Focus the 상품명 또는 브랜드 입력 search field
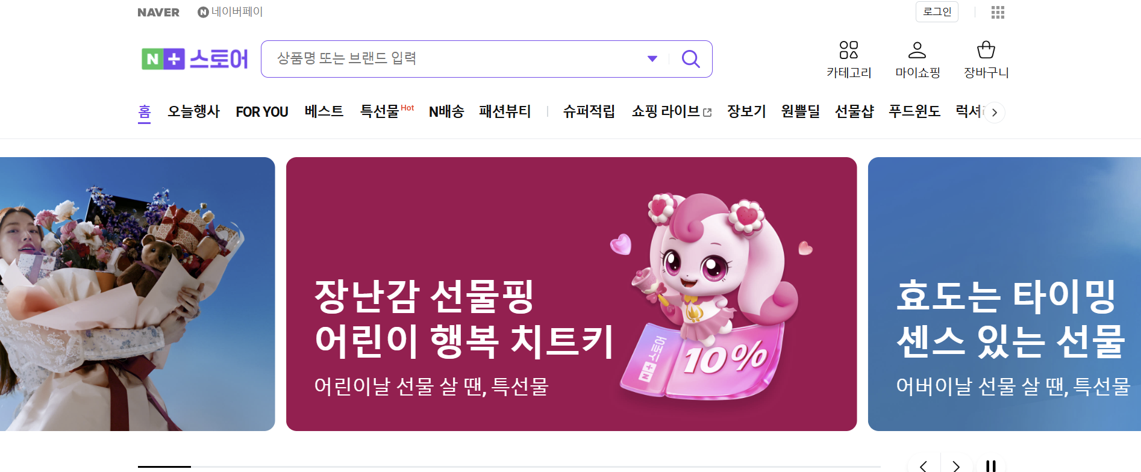 click(458, 58)
